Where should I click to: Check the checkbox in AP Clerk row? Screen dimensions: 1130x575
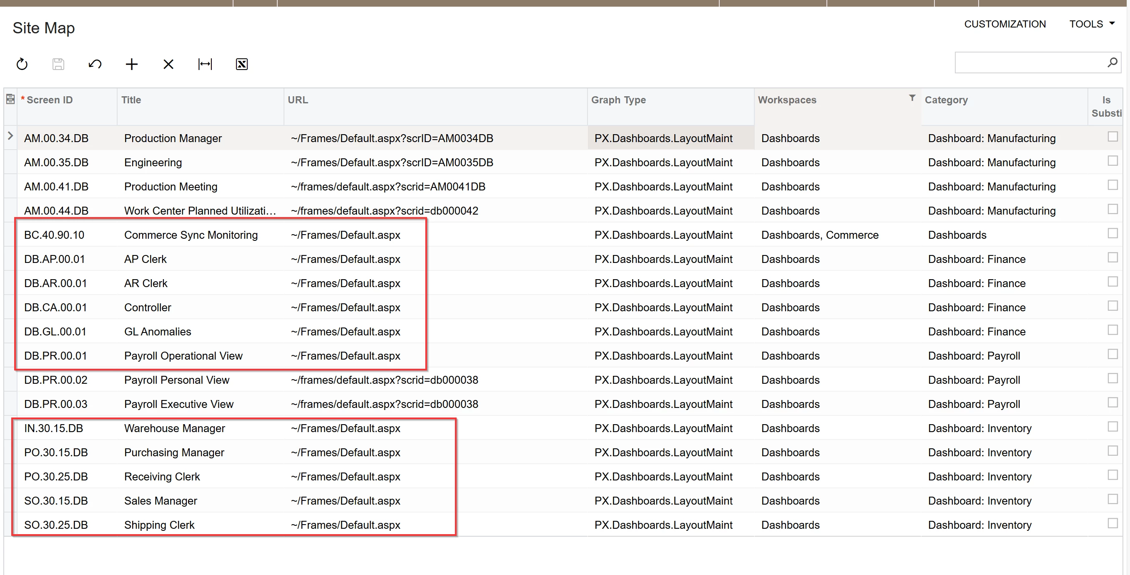pyautogui.click(x=1112, y=257)
